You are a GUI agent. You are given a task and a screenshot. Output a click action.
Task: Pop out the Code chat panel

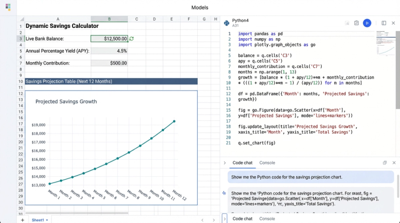coord(385,163)
